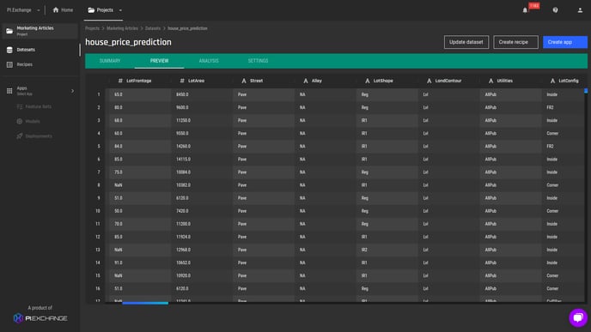Click the blue vertical scrollbar thumb of the table

tap(586, 91)
